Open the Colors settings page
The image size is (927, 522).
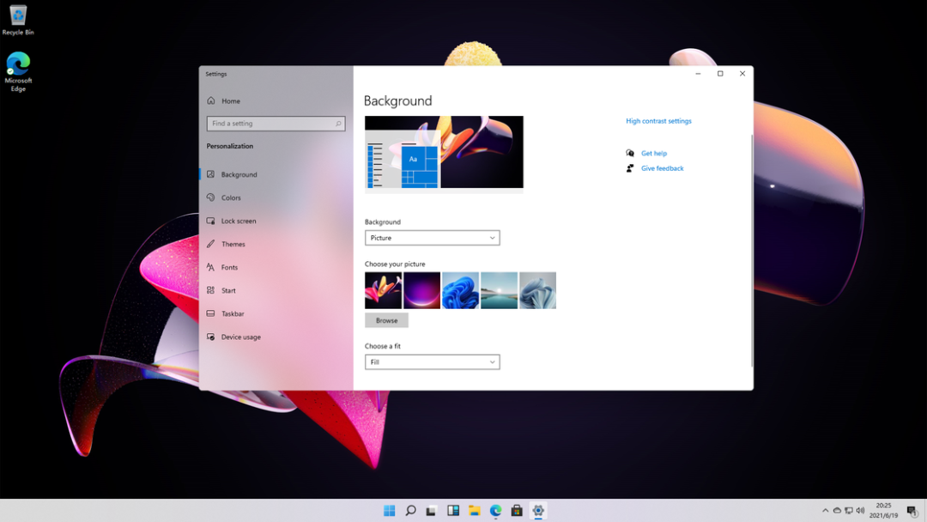[x=230, y=197]
